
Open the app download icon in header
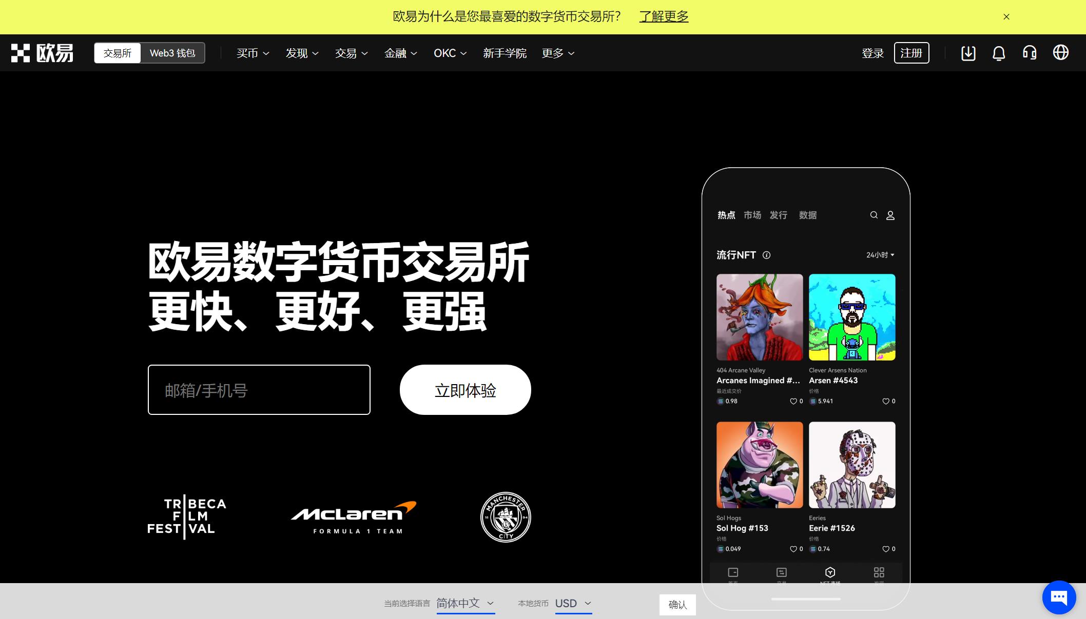click(x=968, y=53)
